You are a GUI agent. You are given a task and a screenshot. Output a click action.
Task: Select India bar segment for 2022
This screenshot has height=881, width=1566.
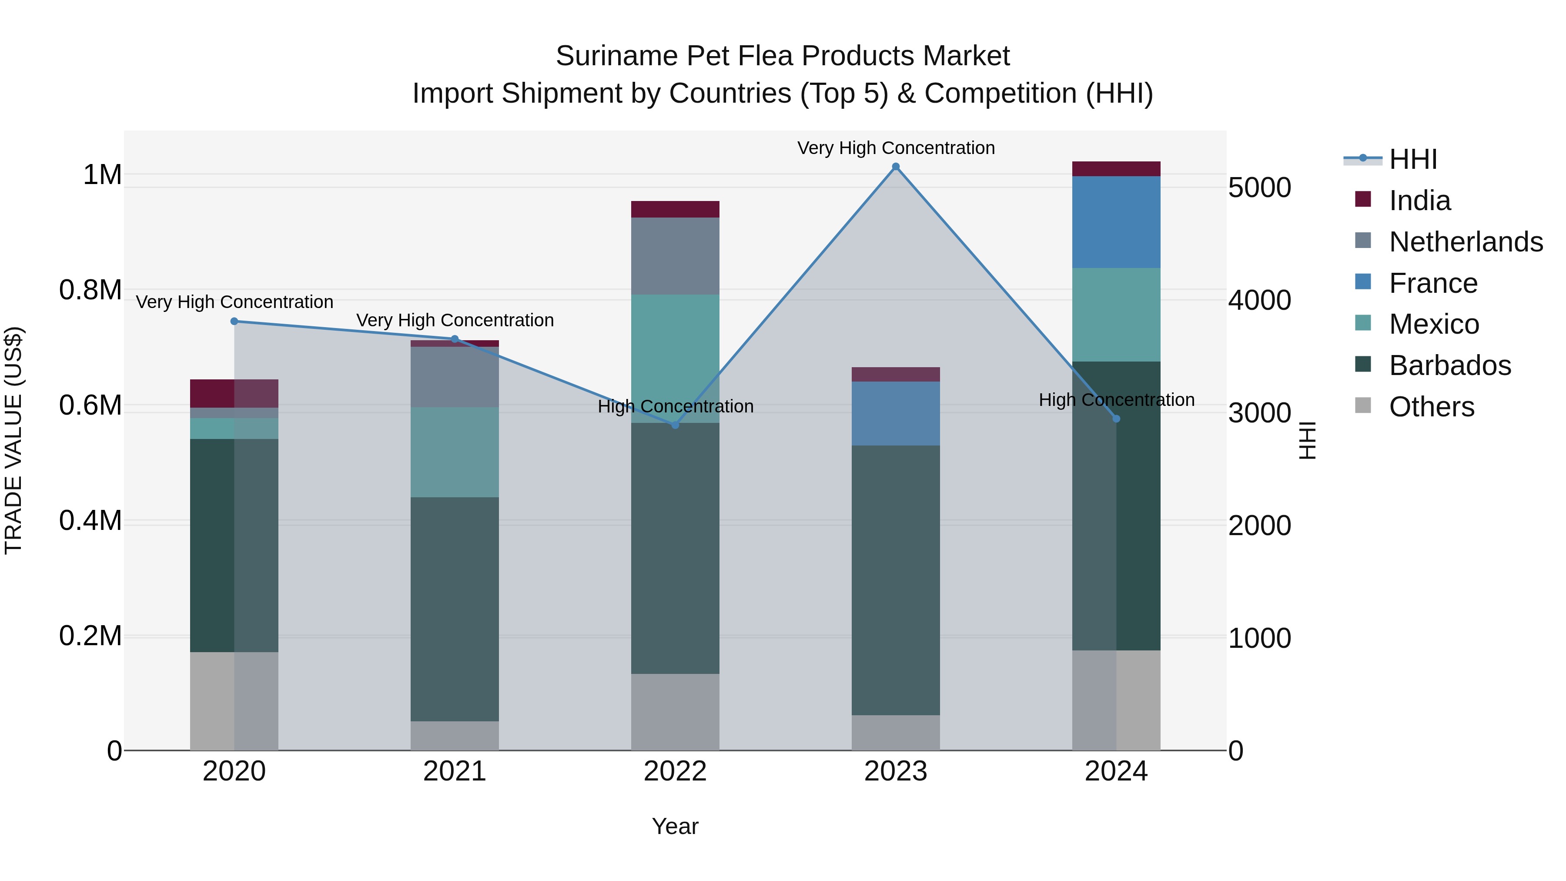[675, 209]
